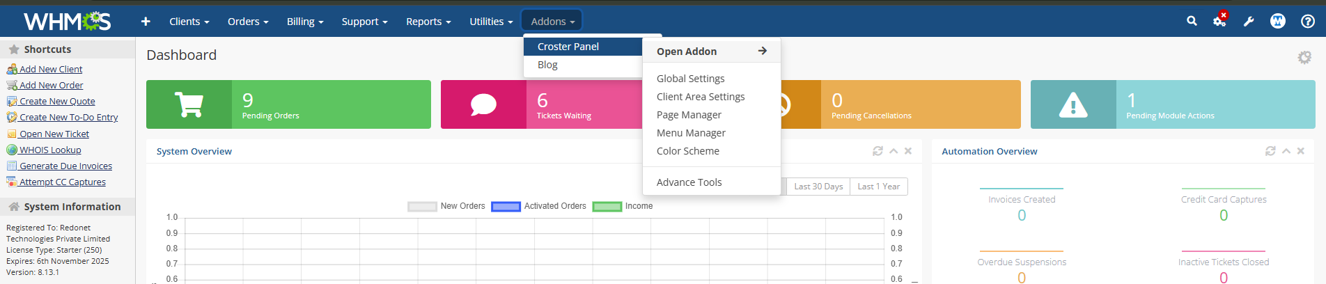This screenshot has height=284, width=1326.
Task: Close the System Overview widget
Action: coord(908,151)
